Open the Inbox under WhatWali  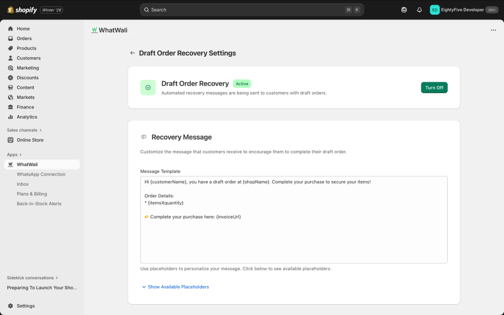[23, 184]
